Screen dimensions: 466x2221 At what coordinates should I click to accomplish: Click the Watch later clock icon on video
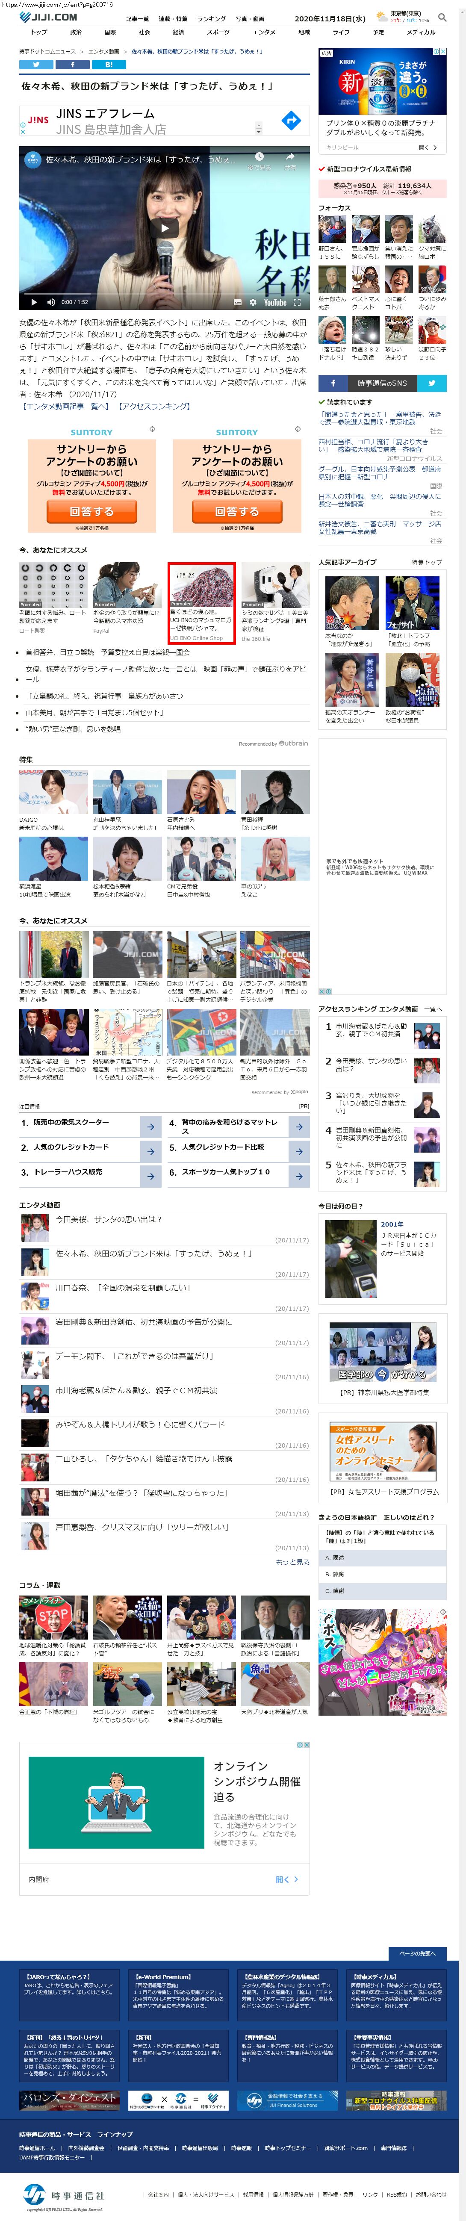[x=259, y=158]
